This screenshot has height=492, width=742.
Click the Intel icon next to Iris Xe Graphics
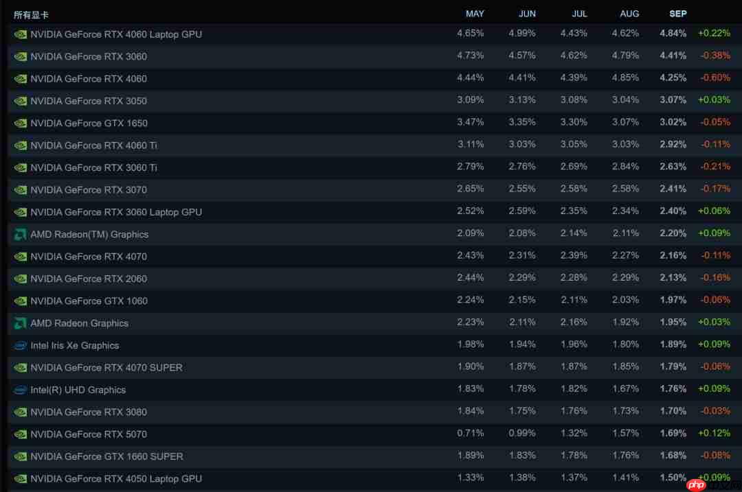click(x=19, y=345)
